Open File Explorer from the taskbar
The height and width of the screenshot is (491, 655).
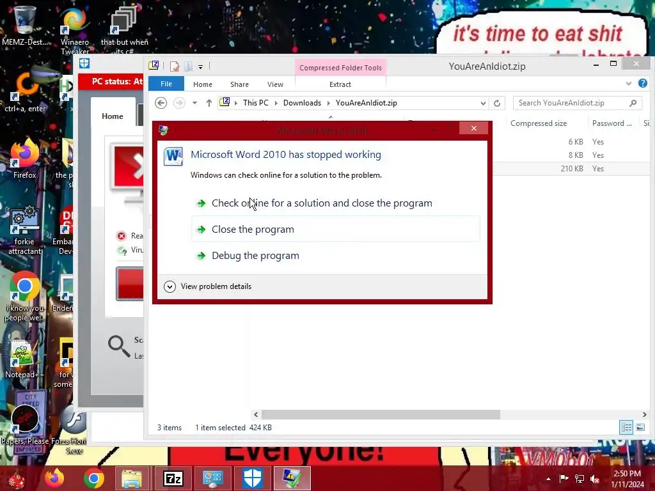point(132,478)
